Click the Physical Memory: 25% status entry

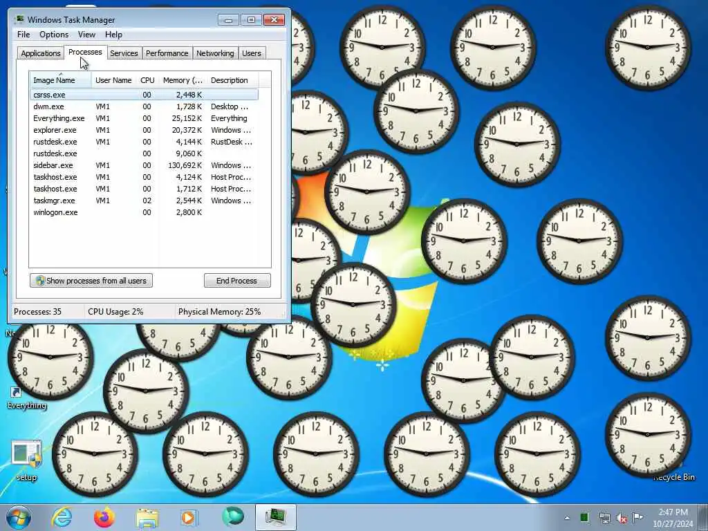click(219, 312)
